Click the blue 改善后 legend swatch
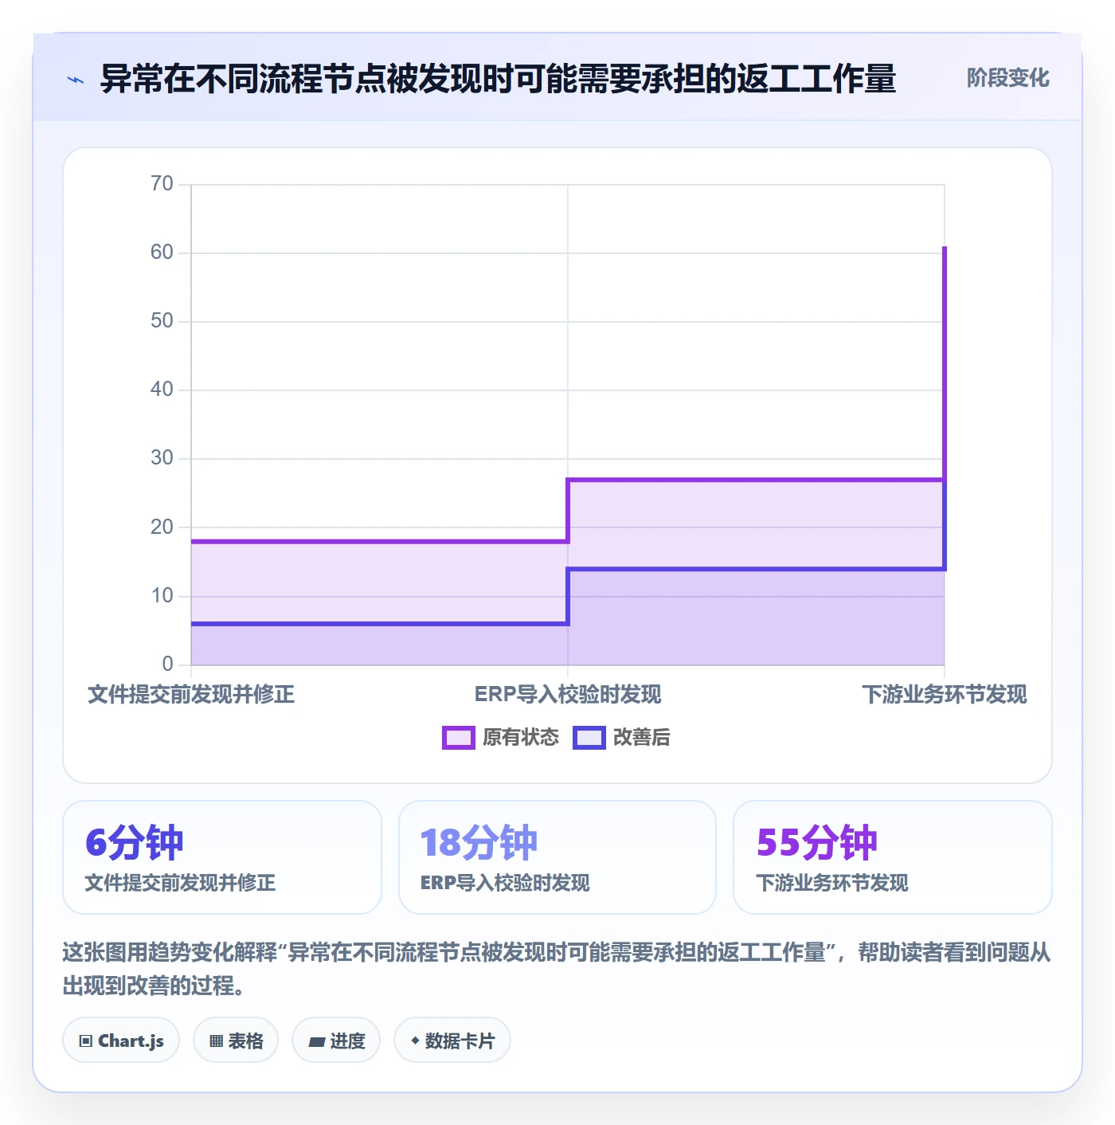The image size is (1115, 1125). [589, 738]
